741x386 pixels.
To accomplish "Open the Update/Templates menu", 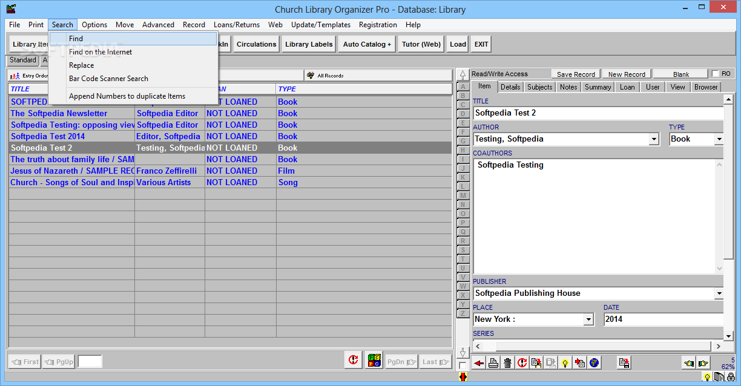I will 321,25.
